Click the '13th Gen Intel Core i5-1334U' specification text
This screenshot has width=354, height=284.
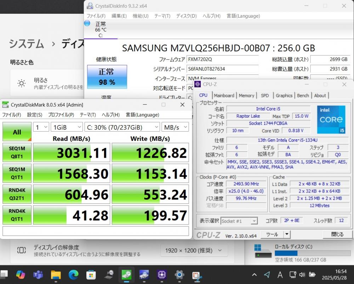click(x=287, y=140)
